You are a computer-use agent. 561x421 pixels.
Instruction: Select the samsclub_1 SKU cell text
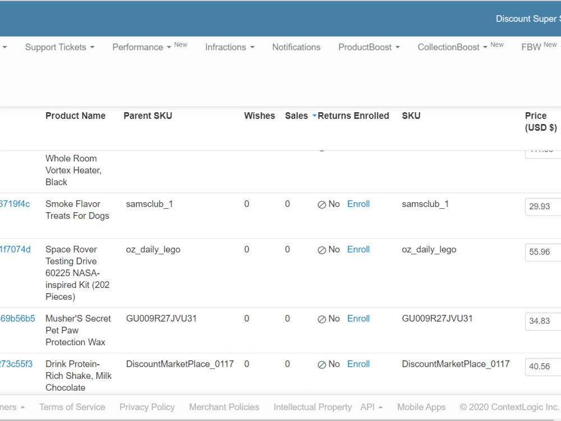425,204
